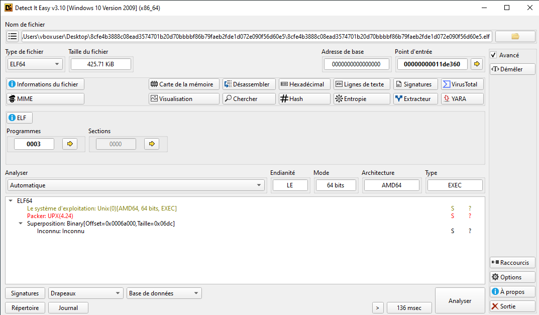Click the > button beside elapsed time

(378, 308)
